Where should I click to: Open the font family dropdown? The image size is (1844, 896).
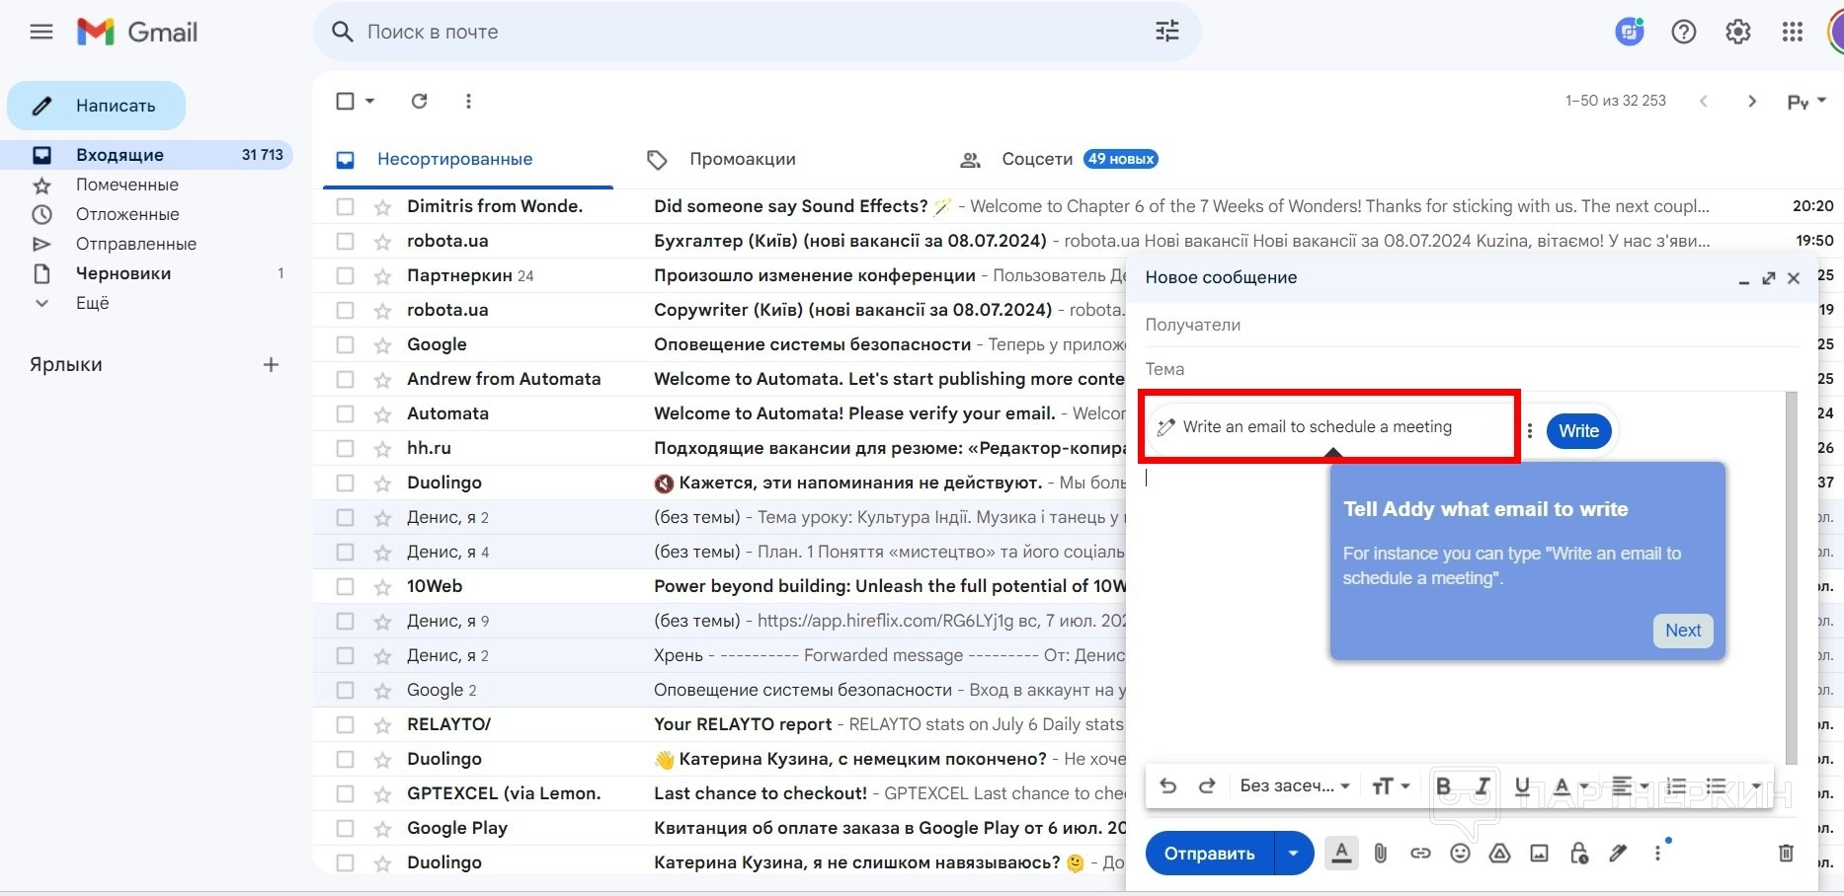point(1294,785)
